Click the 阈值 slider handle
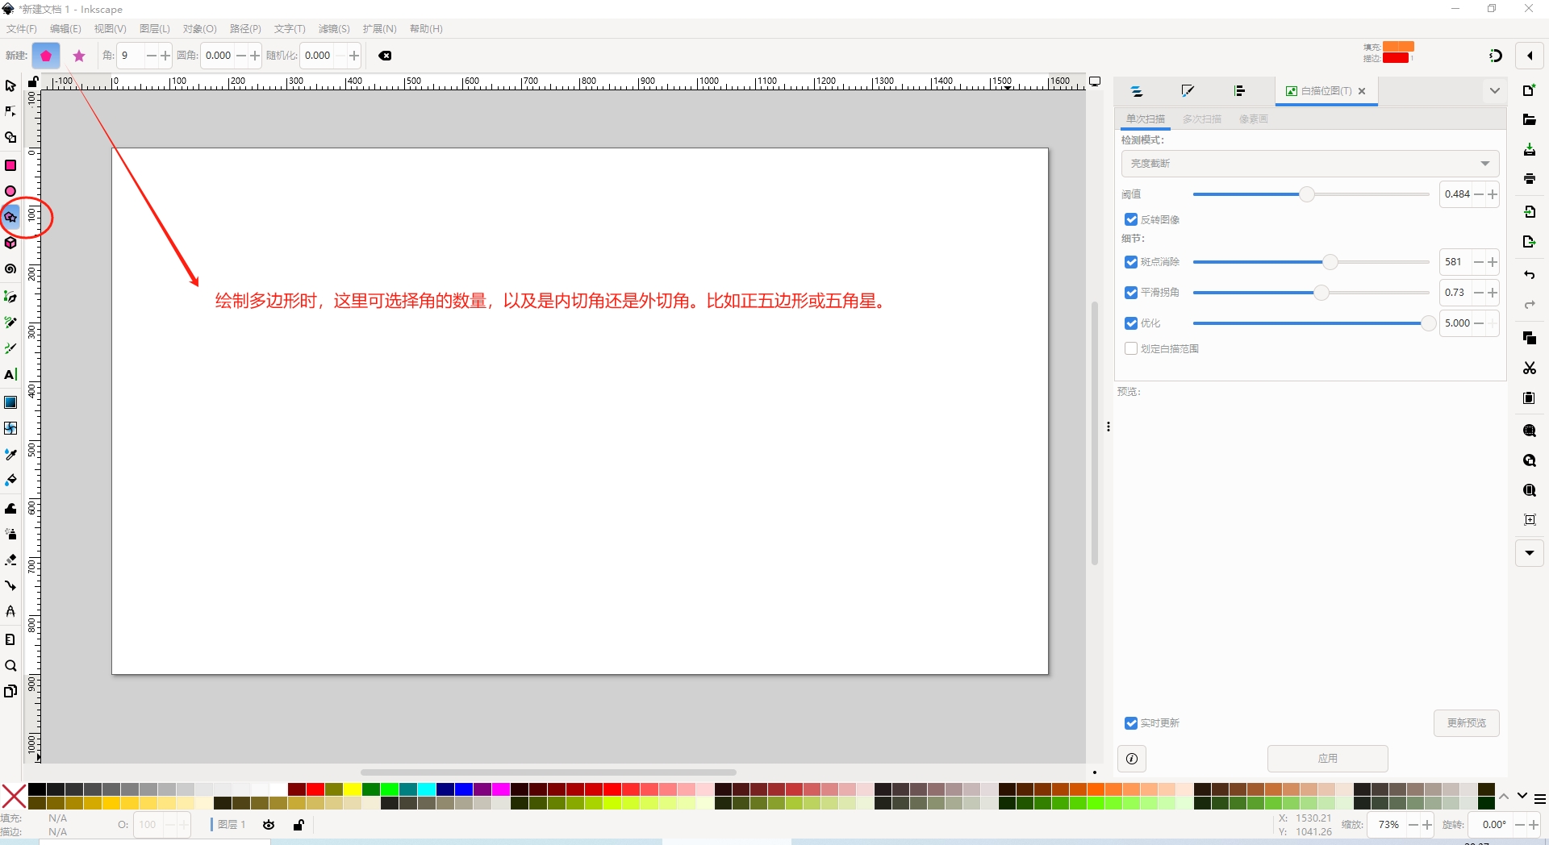Viewport: 1549px width, 845px height. pyautogui.click(x=1306, y=194)
